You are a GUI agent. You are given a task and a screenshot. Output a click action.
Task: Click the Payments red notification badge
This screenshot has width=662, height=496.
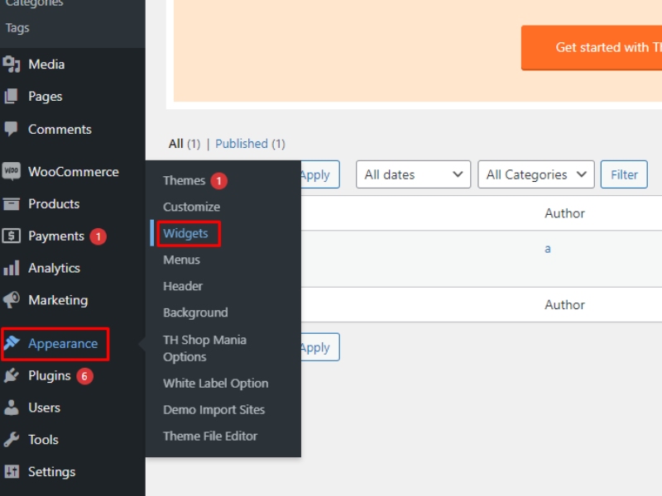pos(98,236)
